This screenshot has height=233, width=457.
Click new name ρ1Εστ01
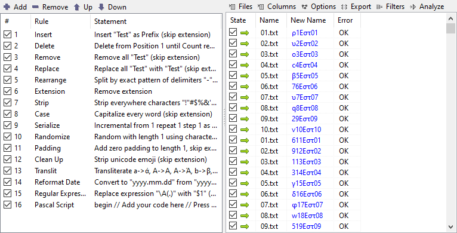tap(305, 33)
